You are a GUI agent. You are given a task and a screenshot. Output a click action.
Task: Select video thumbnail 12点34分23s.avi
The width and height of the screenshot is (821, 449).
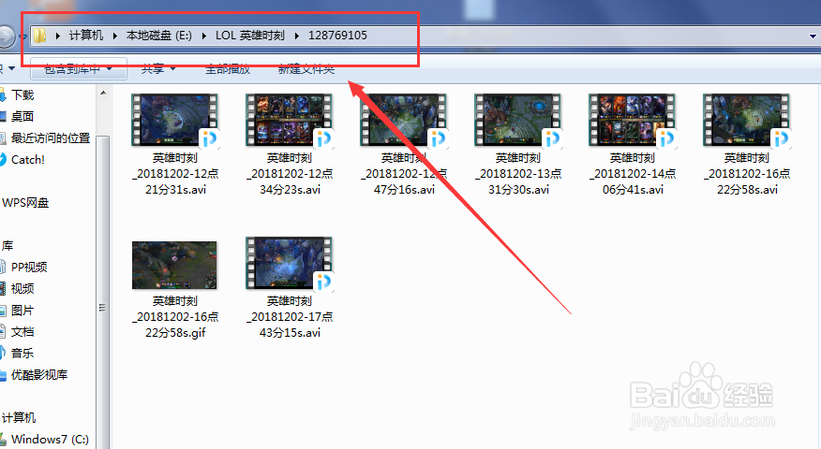289,120
